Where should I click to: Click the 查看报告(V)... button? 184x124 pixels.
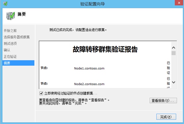(163, 100)
